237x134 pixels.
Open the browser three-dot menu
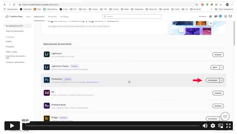click(232, 5)
